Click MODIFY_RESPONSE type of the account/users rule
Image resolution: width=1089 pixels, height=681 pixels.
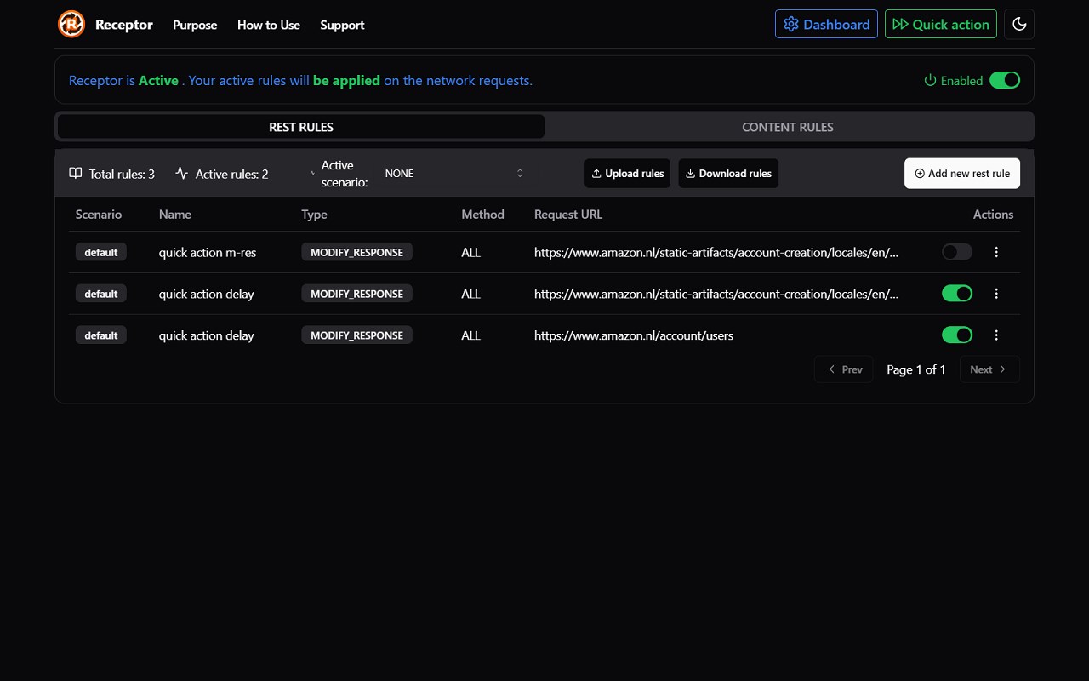(x=356, y=335)
